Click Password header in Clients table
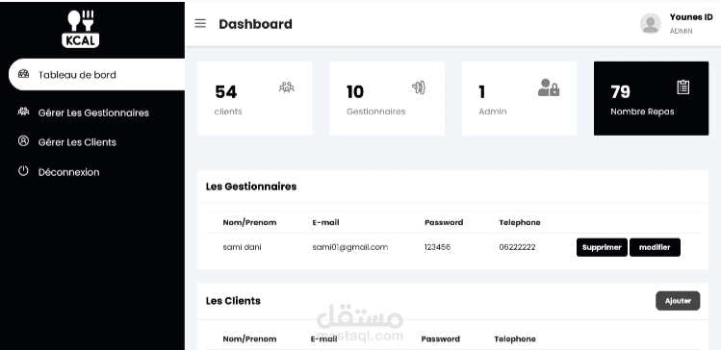 (x=441, y=339)
